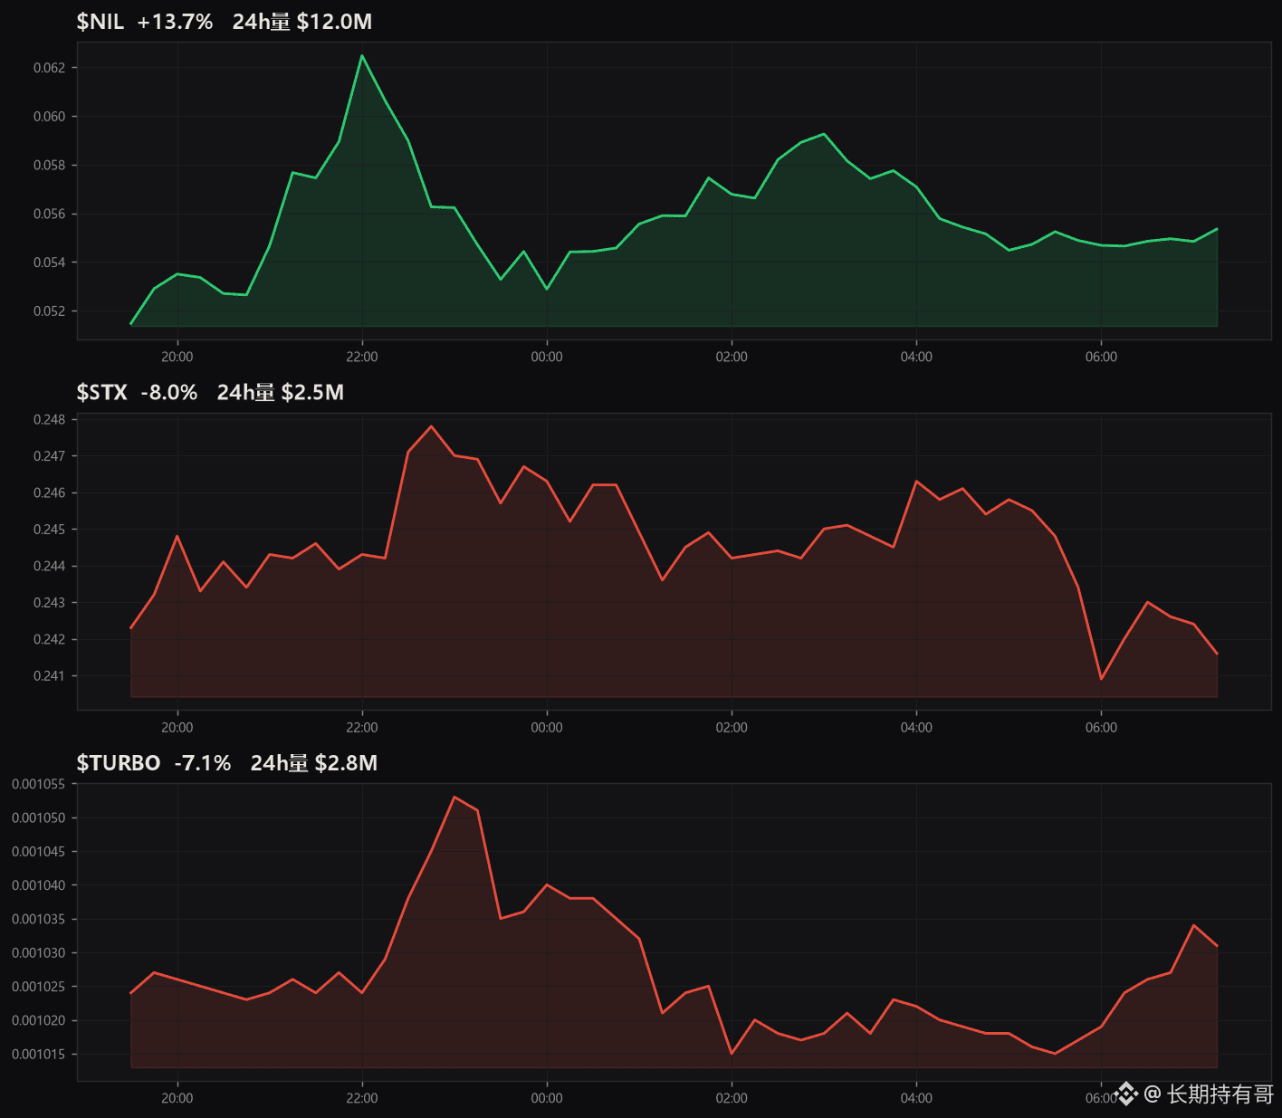Click the 24h量 $12.0M volume label
Image resolution: width=1282 pixels, height=1118 pixels.
click(302, 22)
